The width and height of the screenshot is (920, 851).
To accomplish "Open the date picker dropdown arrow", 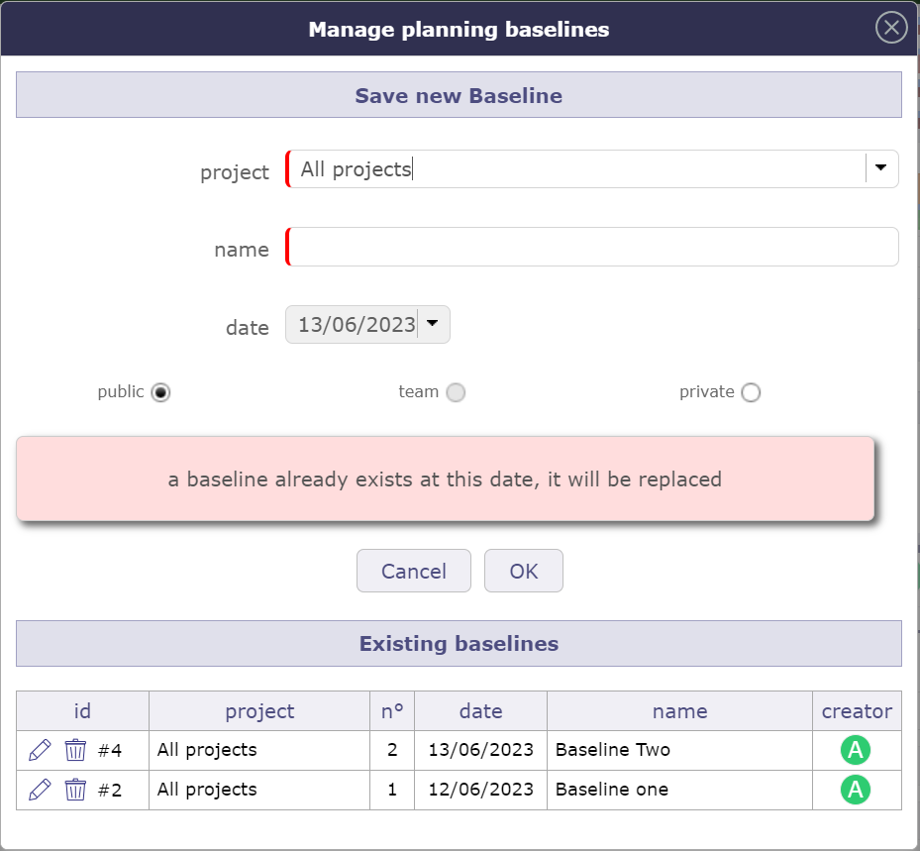I will (x=433, y=324).
